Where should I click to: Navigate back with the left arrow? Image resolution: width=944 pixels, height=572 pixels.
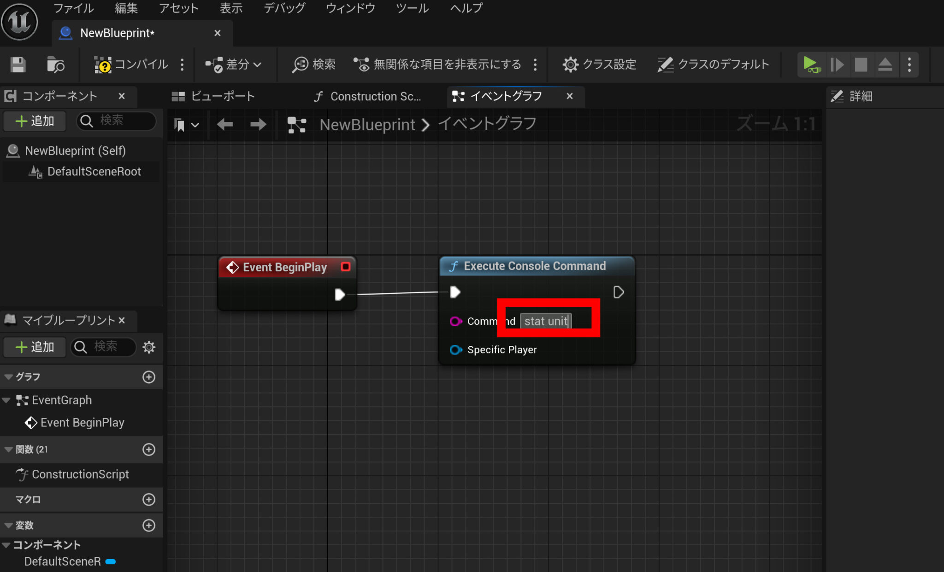pos(224,124)
